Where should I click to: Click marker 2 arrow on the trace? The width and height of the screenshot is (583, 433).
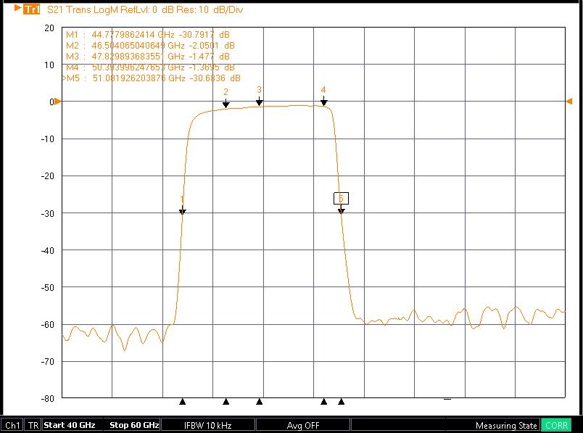click(226, 104)
